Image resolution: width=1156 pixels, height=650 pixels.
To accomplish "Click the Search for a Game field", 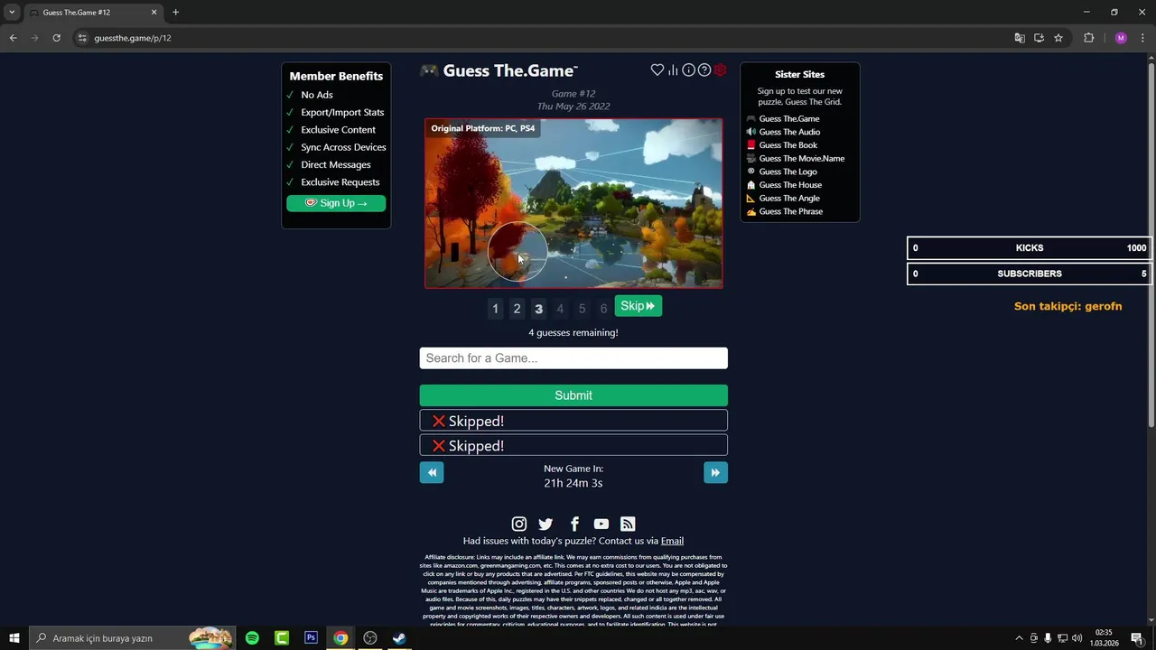I will (573, 358).
